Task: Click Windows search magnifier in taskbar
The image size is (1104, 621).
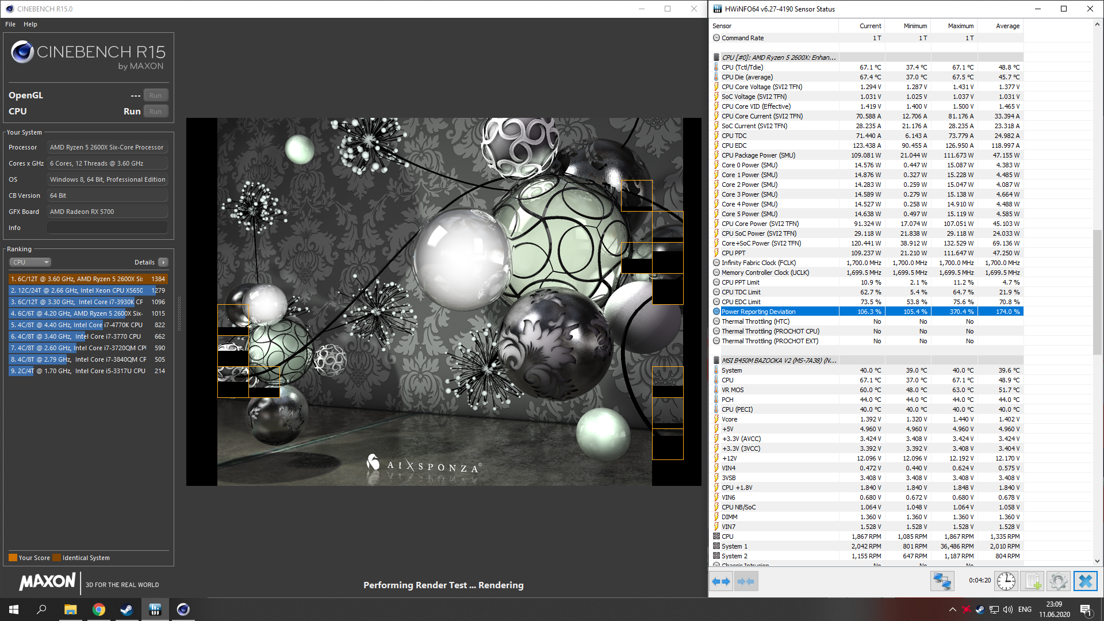Action: 41,609
